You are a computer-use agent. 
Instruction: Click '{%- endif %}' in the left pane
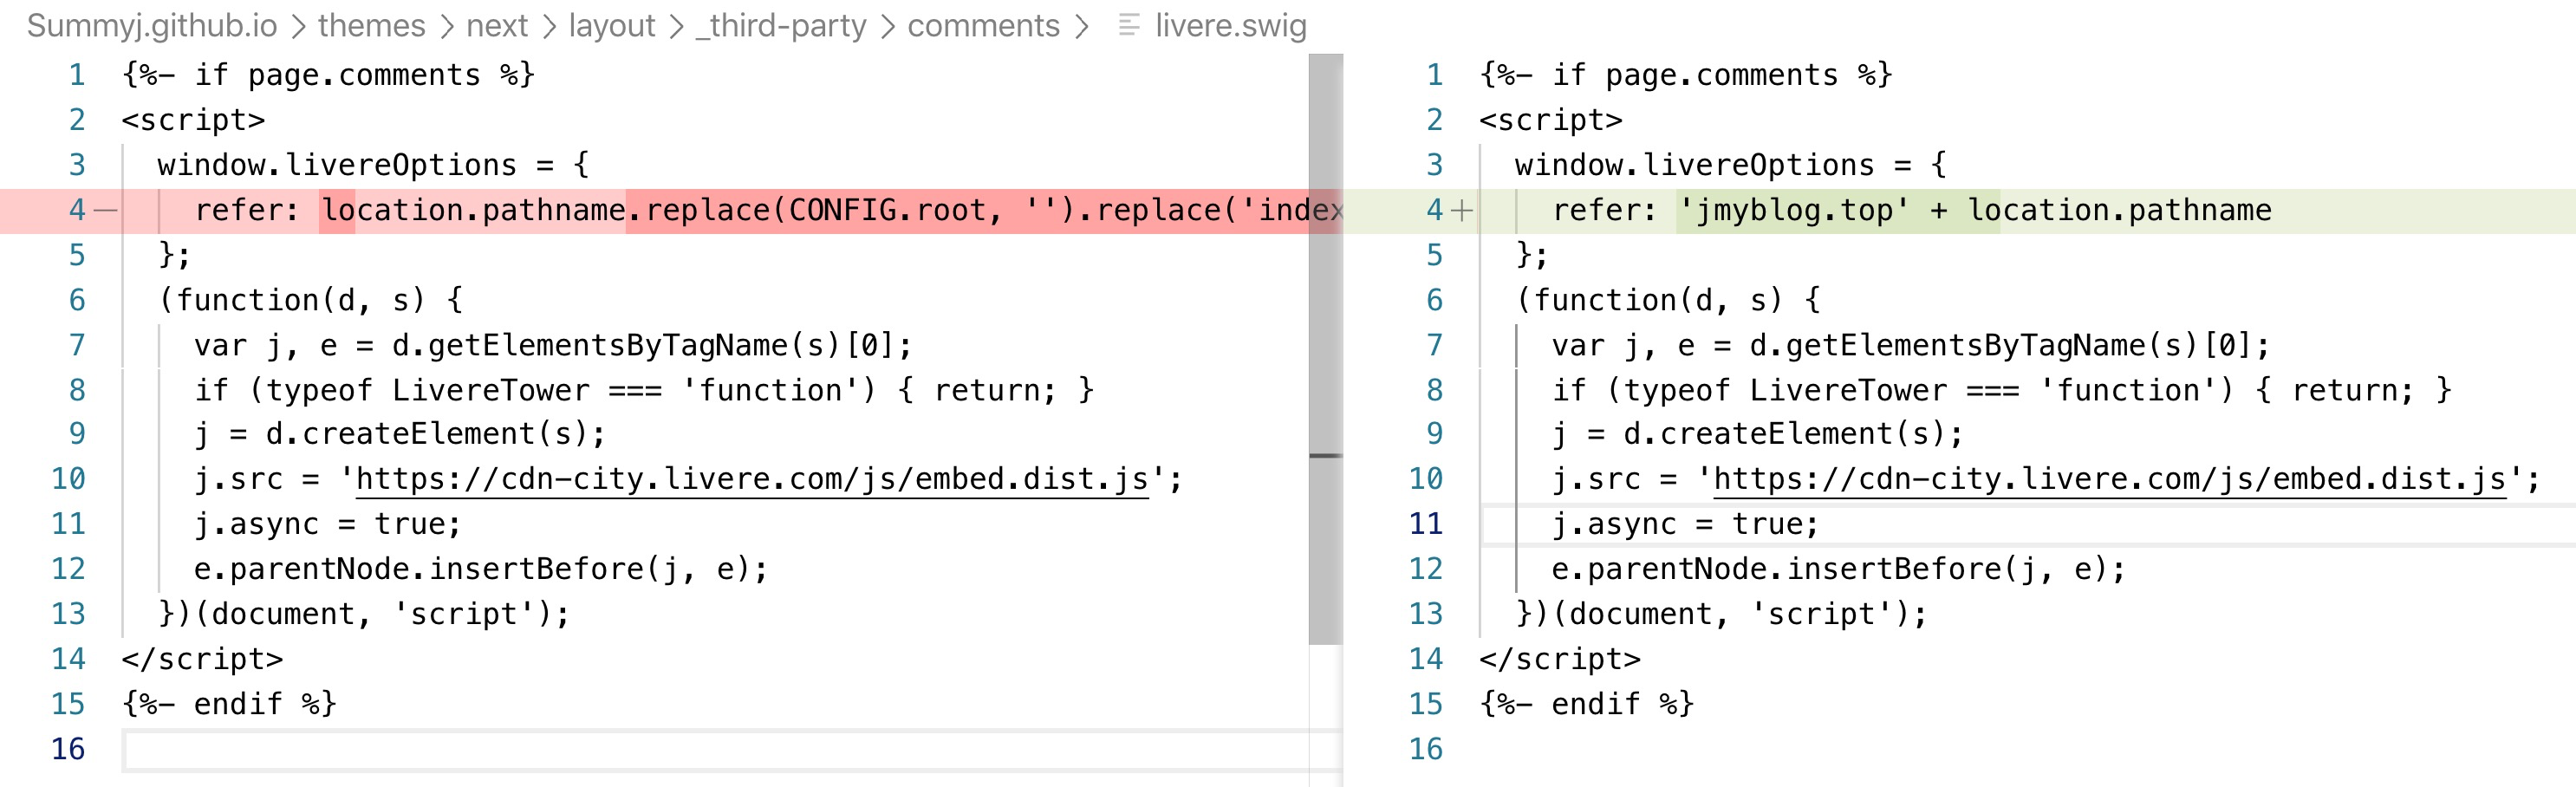click(x=229, y=704)
